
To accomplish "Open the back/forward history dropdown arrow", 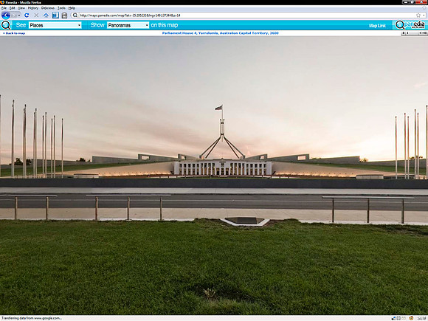I will 19,15.
